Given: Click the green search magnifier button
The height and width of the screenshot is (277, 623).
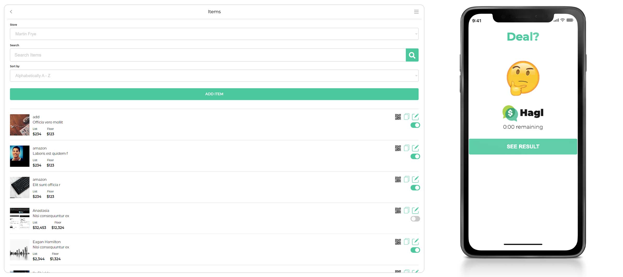Looking at the screenshot, I should (412, 55).
